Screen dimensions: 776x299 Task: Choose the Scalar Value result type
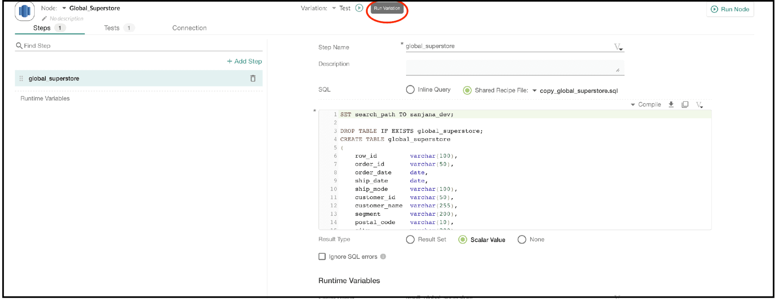[x=463, y=240]
